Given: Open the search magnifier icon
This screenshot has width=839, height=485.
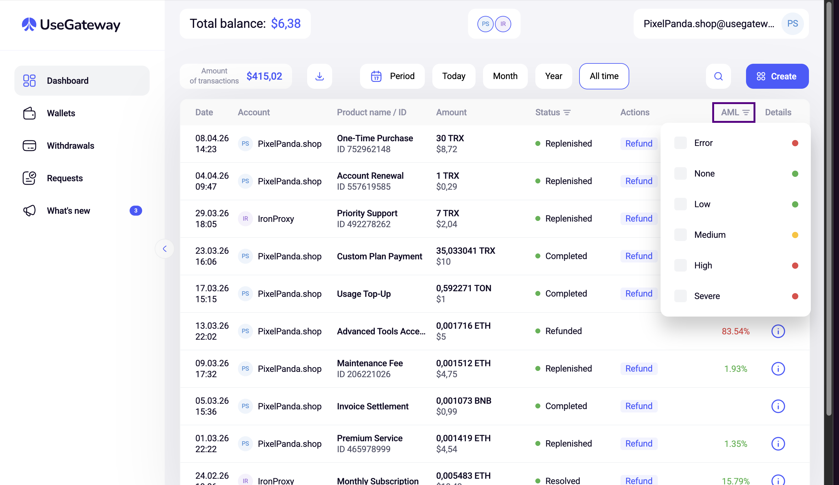Looking at the screenshot, I should pyautogui.click(x=718, y=76).
